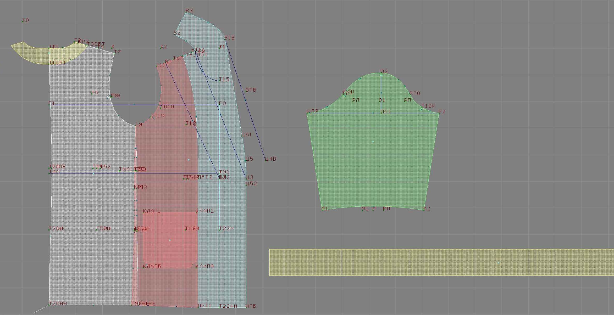The height and width of the screenshot is (315, 614).
Task: Select underarm point Т9
Action: (x=136, y=126)
